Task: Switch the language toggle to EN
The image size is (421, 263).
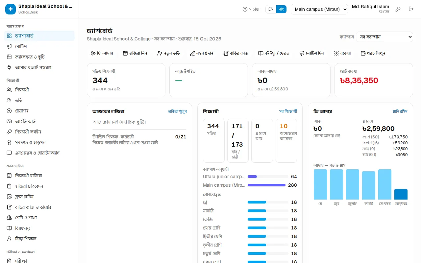Action: pyautogui.click(x=271, y=9)
